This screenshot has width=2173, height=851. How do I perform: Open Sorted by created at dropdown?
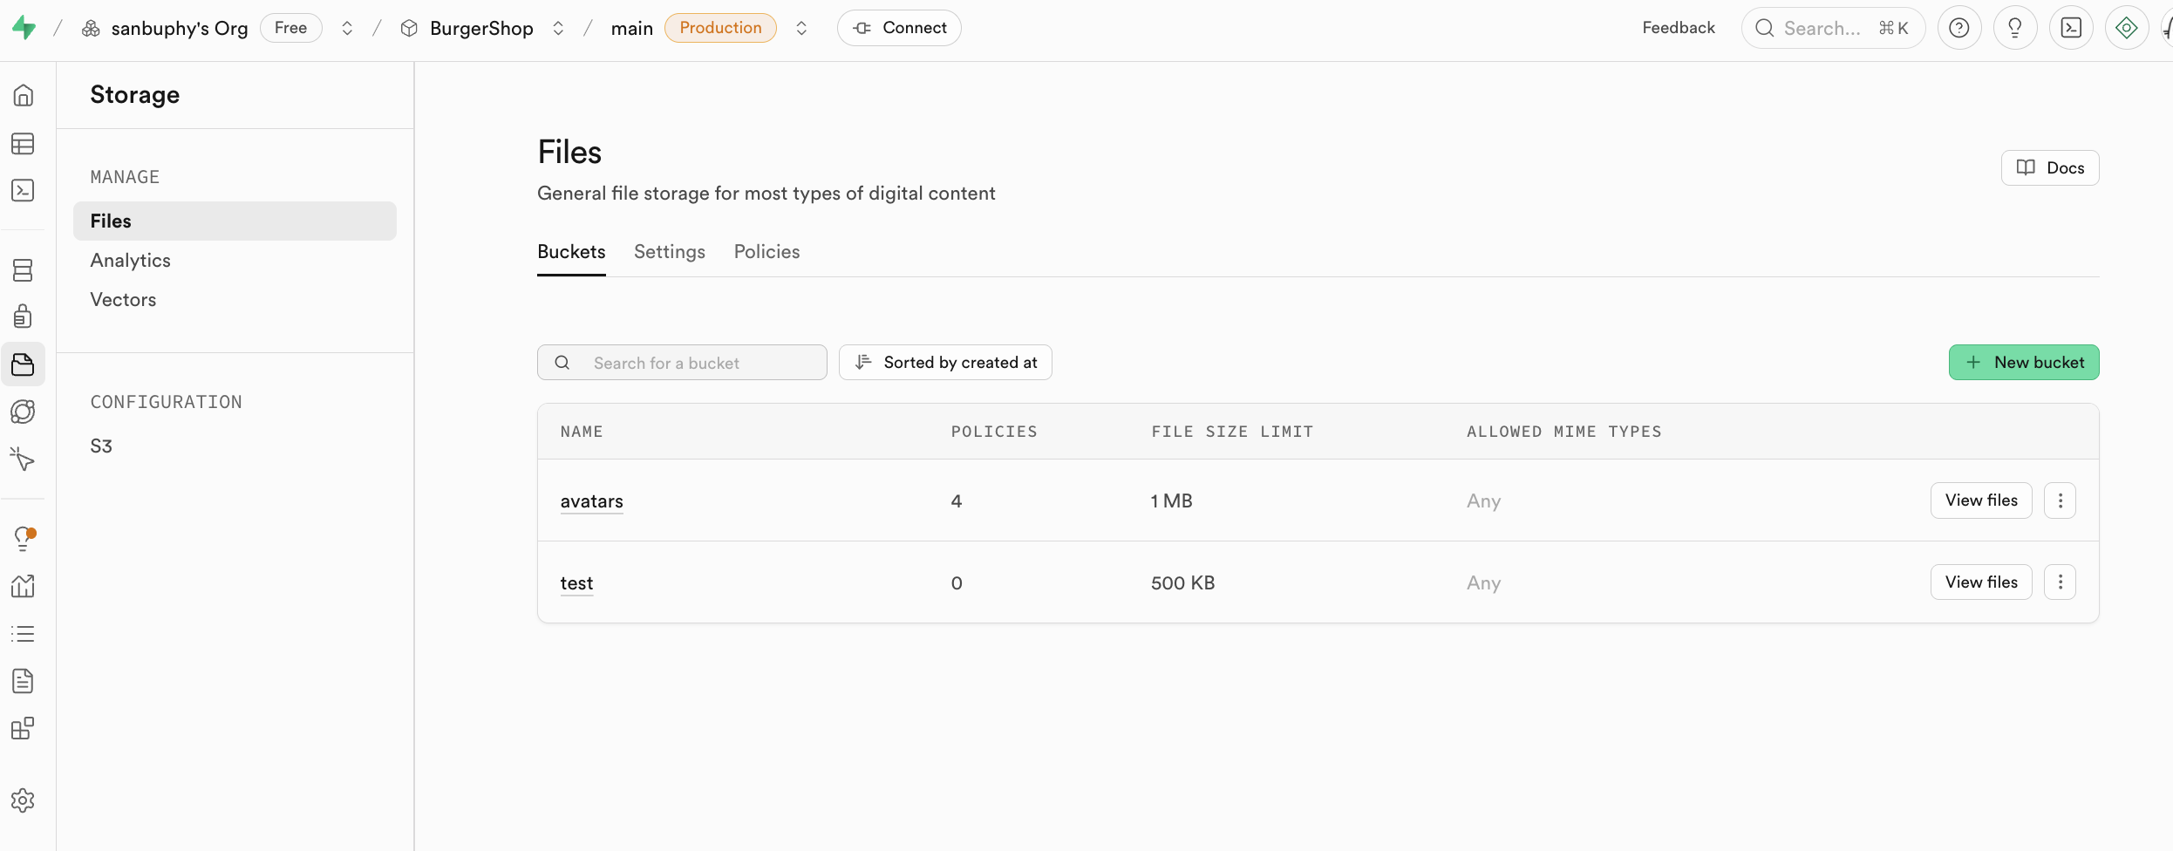click(x=945, y=363)
